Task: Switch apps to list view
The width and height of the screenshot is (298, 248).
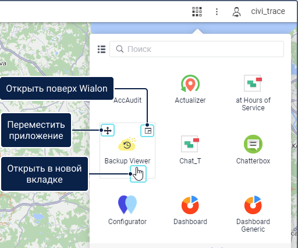Action: [x=101, y=49]
